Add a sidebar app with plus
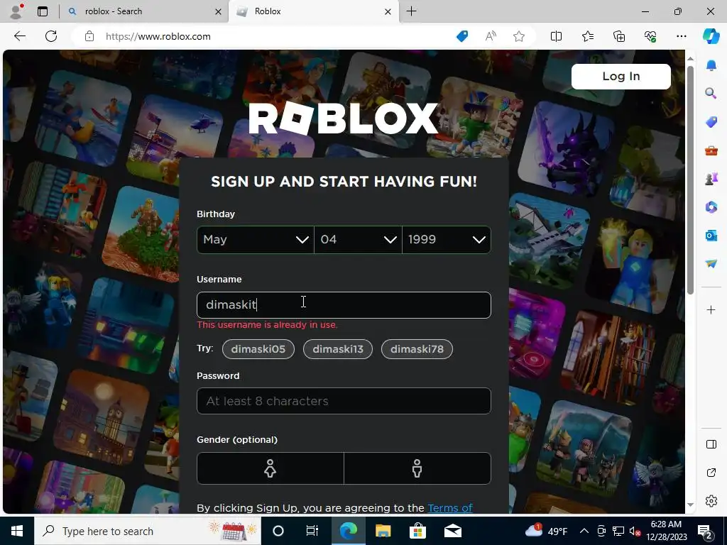727x545 pixels. click(711, 309)
